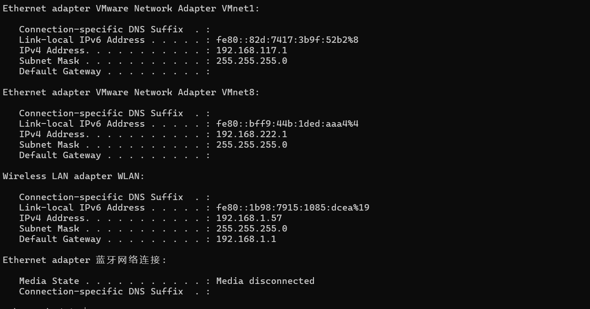Click the Bluetooth Ethernet adapter heading

85,260
